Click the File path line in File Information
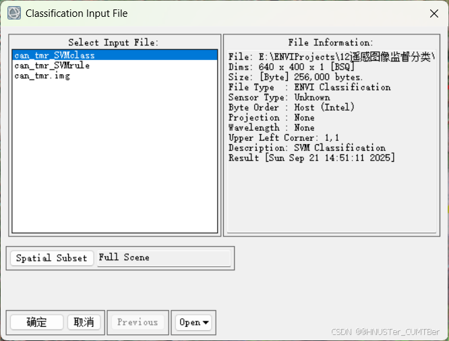 [332, 57]
